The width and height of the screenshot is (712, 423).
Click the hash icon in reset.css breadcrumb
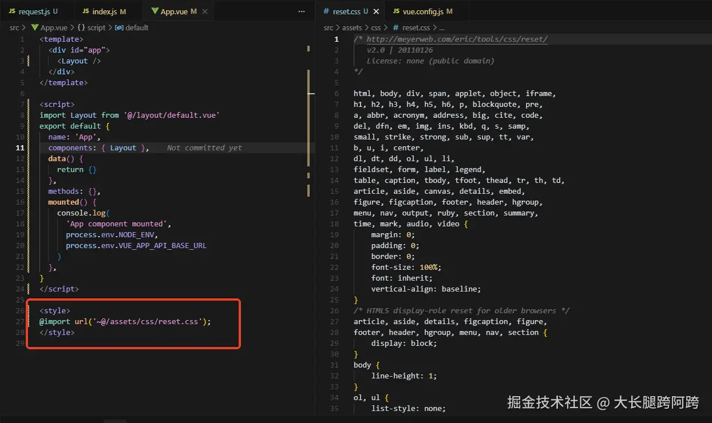395,27
